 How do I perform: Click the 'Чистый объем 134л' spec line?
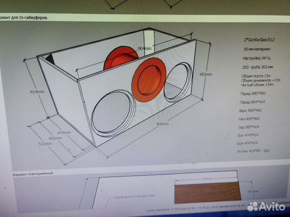click(255, 84)
